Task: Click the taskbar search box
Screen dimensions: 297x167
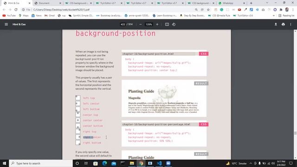Action: pyautogui.click(x=41, y=163)
